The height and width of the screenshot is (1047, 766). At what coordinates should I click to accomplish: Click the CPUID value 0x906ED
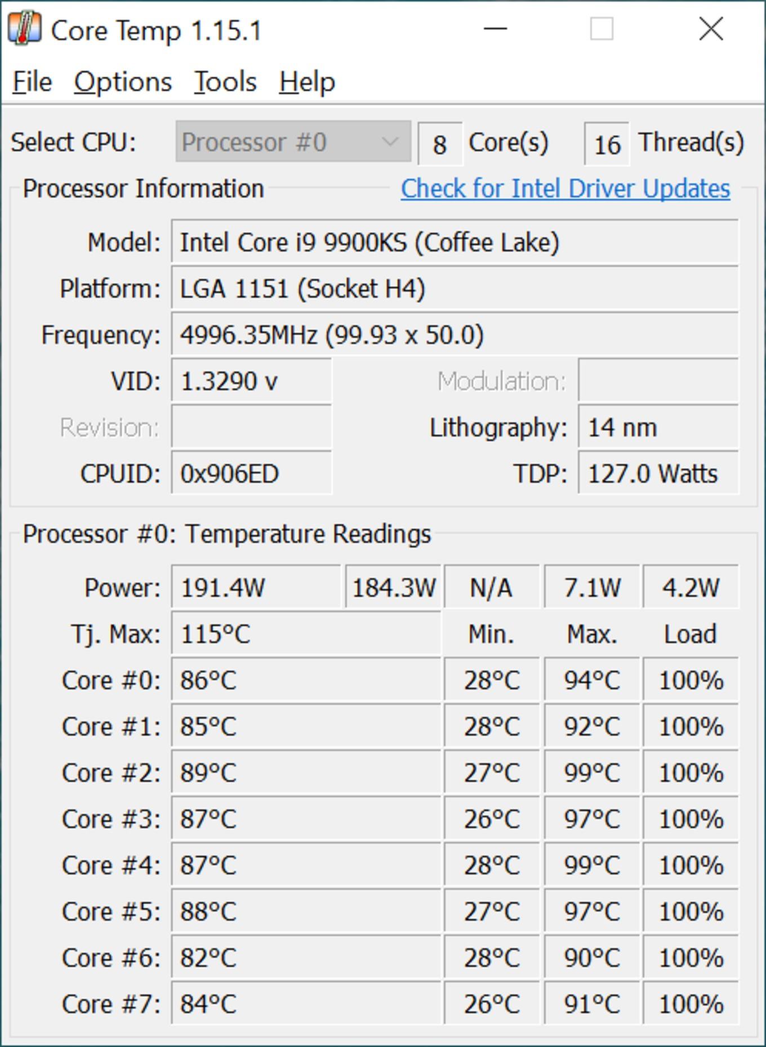pos(252,474)
